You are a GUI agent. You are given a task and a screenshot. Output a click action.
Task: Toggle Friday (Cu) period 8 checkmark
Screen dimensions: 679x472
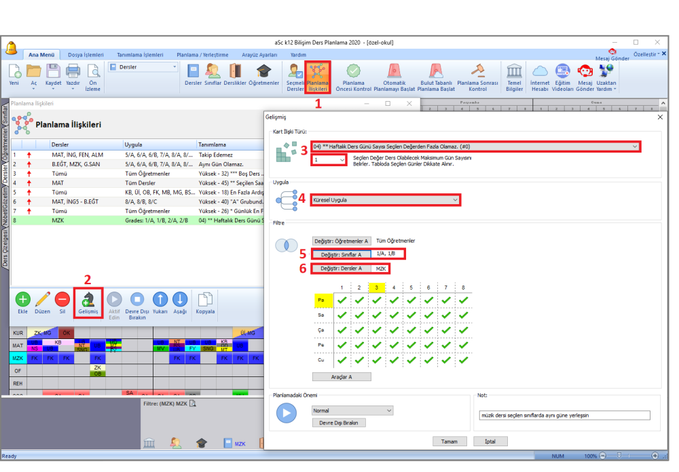pyautogui.click(x=463, y=359)
